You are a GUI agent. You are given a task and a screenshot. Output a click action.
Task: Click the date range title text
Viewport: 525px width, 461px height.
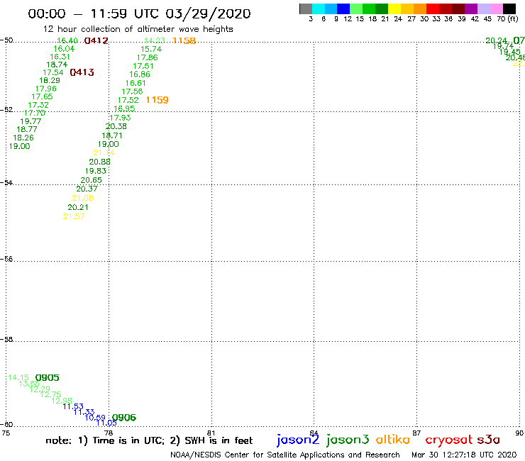tap(139, 13)
